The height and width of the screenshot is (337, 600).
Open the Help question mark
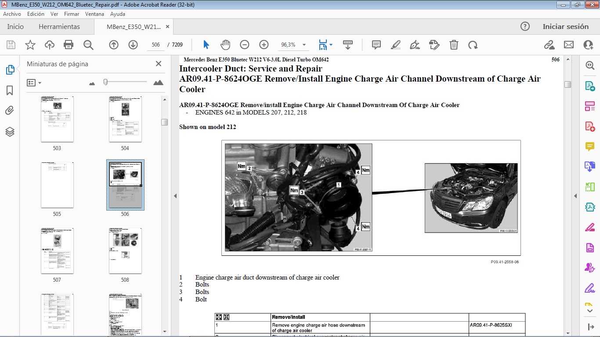click(x=525, y=26)
